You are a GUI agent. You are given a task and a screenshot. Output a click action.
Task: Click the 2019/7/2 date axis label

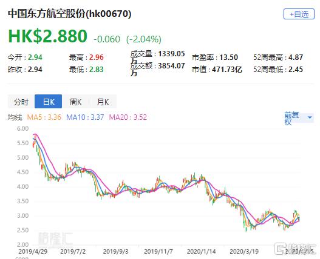coord(73,252)
